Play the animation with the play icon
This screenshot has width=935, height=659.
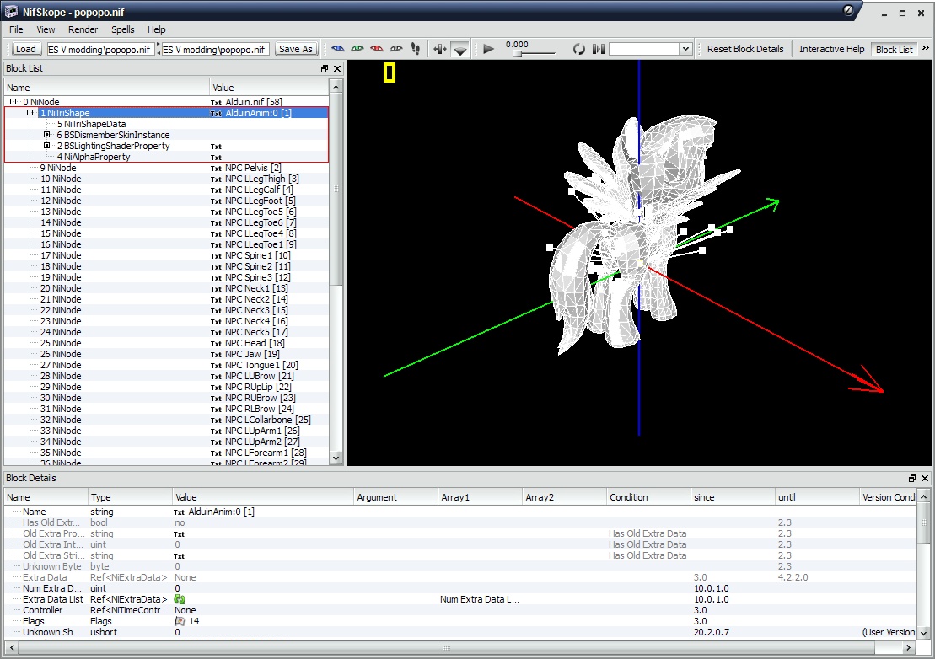tap(488, 50)
